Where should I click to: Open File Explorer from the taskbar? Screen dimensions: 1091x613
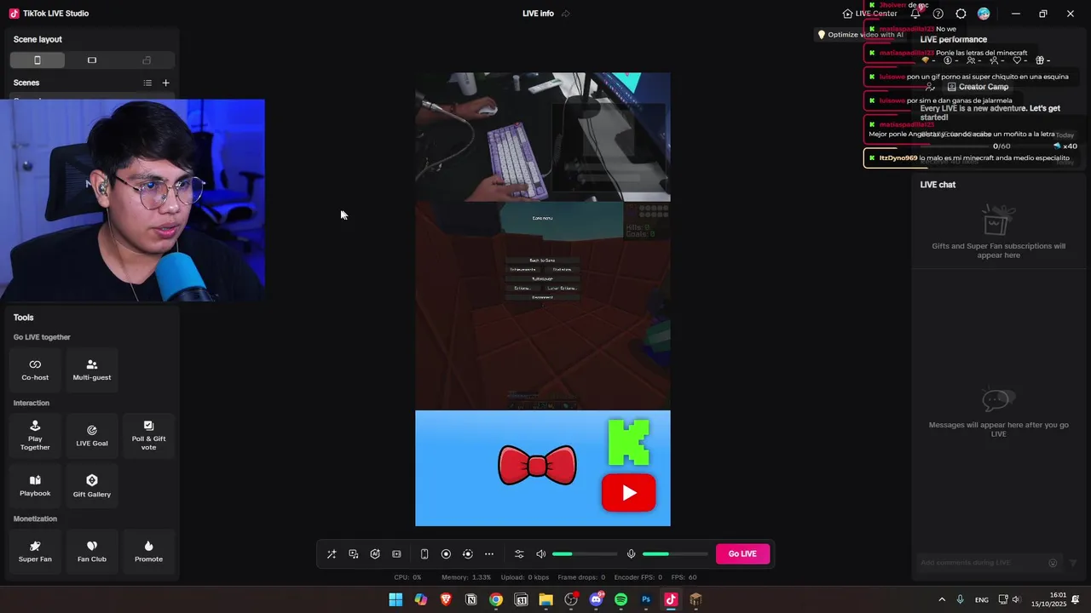(545, 599)
